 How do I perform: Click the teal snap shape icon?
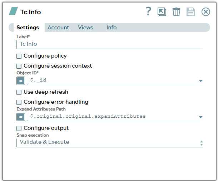tap(13, 11)
